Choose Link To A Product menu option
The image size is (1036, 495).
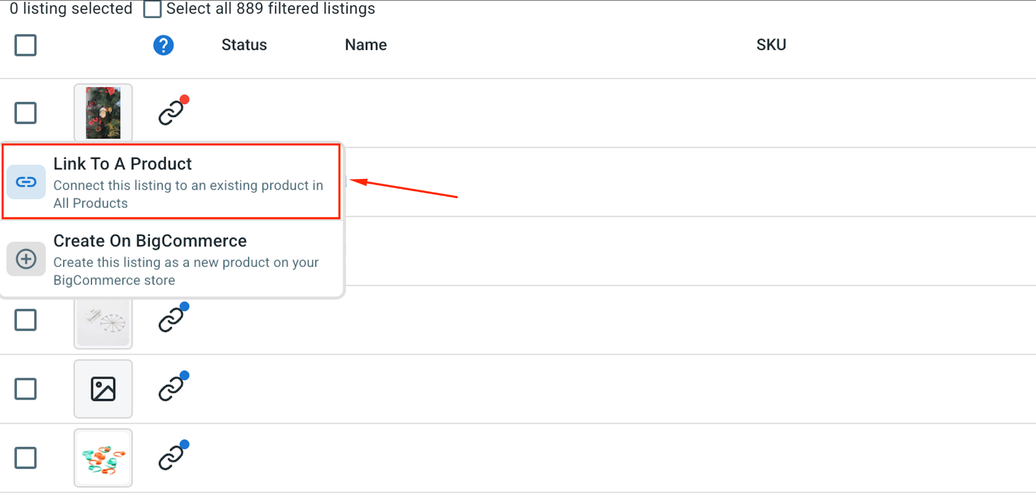(171, 182)
